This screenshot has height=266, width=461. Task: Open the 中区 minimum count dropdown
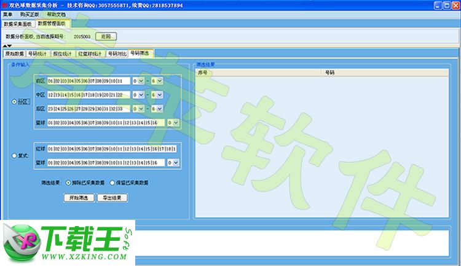(138, 95)
